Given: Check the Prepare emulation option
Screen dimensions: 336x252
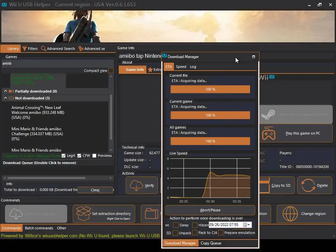Looking at the screenshot, I should click(x=221, y=233).
